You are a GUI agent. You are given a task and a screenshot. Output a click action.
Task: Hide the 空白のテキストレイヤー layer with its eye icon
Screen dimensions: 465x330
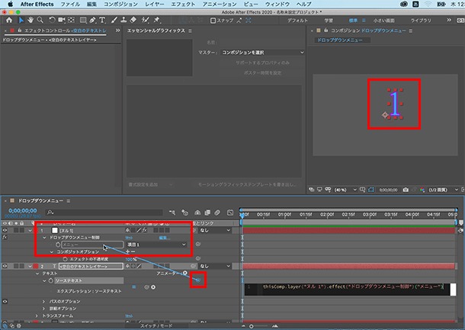tap(5, 266)
